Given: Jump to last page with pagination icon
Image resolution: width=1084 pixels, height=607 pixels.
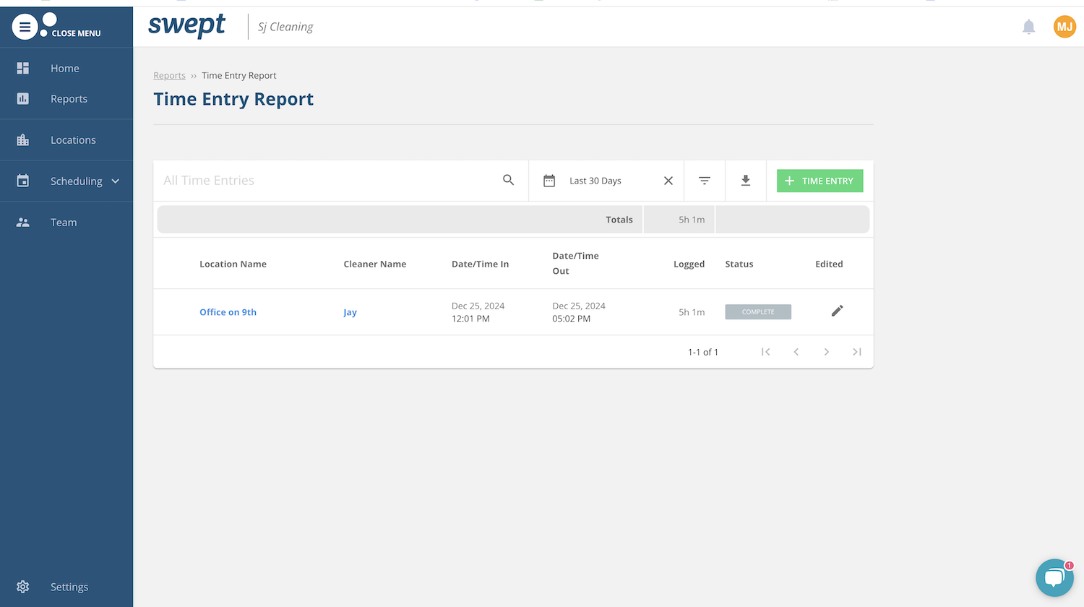Looking at the screenshot, I should click(857, 352).
